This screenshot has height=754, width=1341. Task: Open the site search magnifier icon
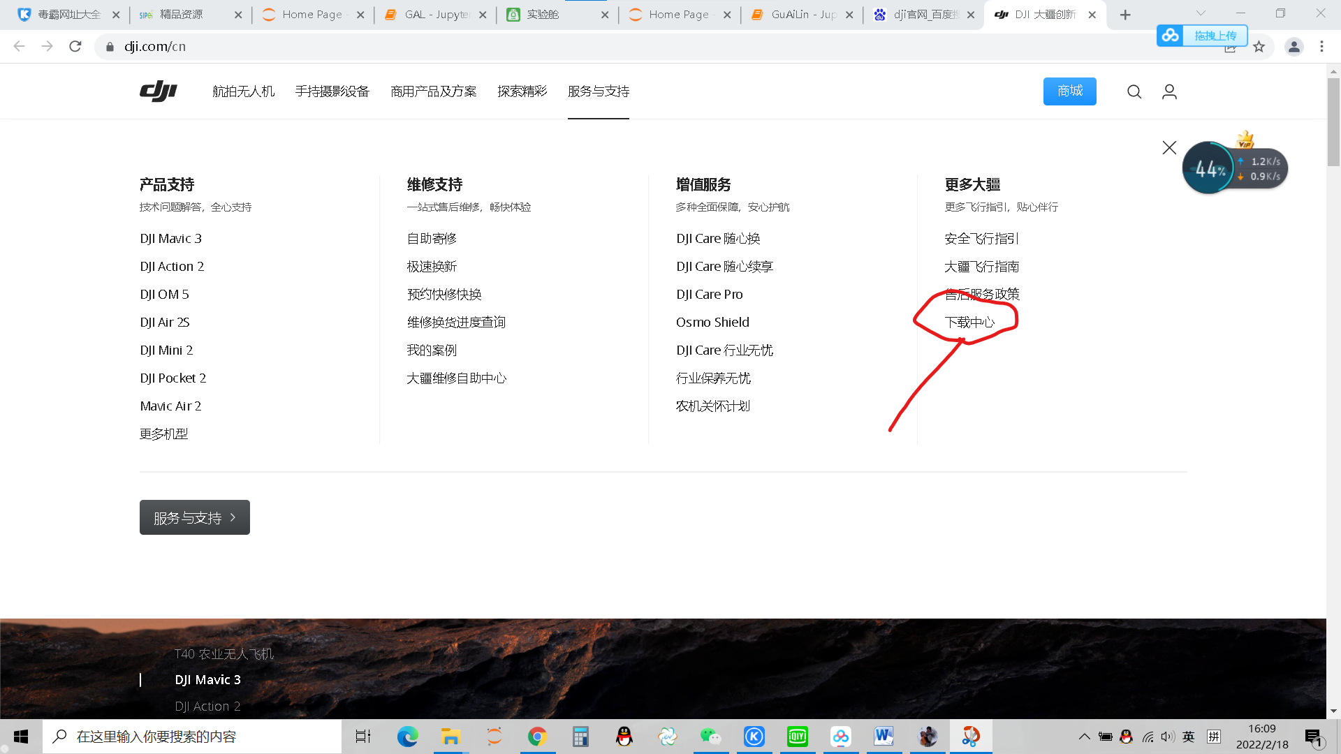pos(1134,91)
